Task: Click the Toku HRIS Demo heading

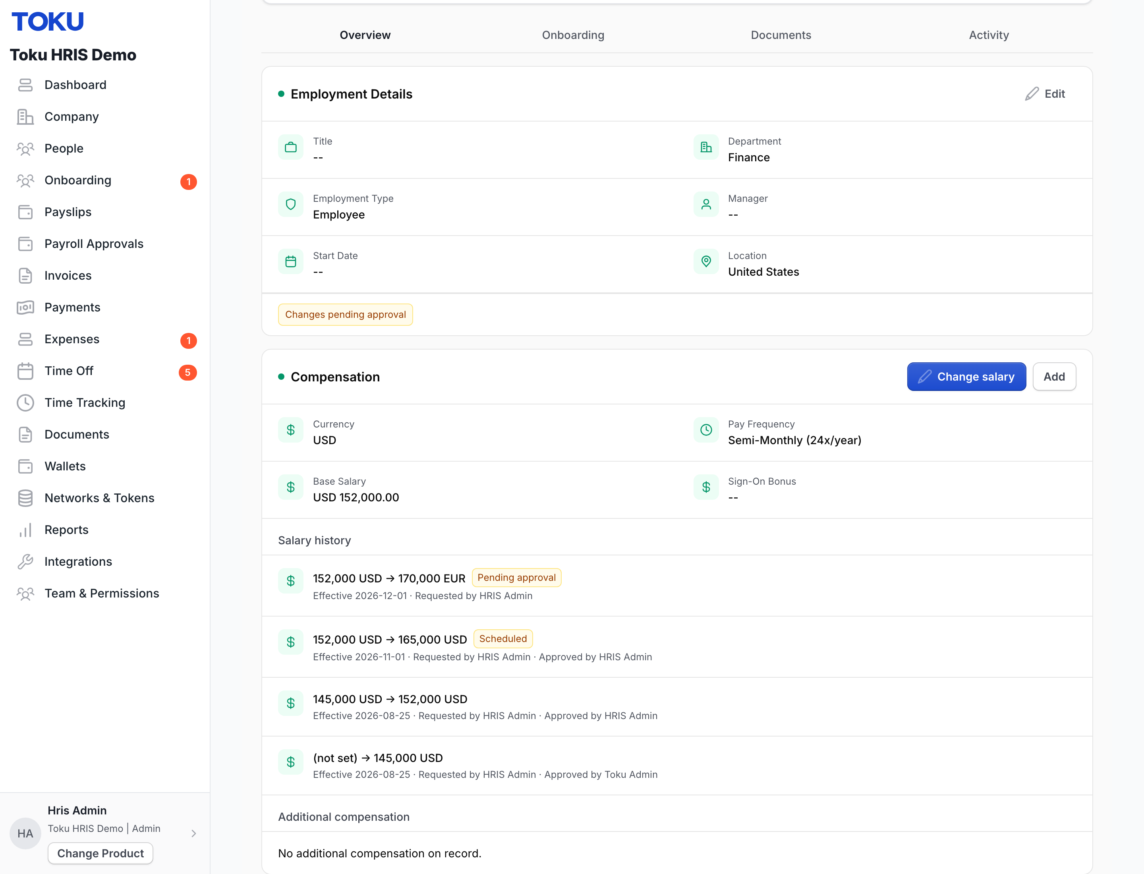Action: click(x=73, y=55)
